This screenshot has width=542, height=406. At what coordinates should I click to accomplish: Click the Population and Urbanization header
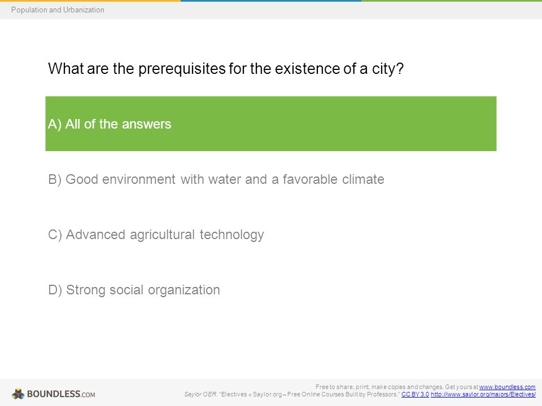click(x=58, y=10)
